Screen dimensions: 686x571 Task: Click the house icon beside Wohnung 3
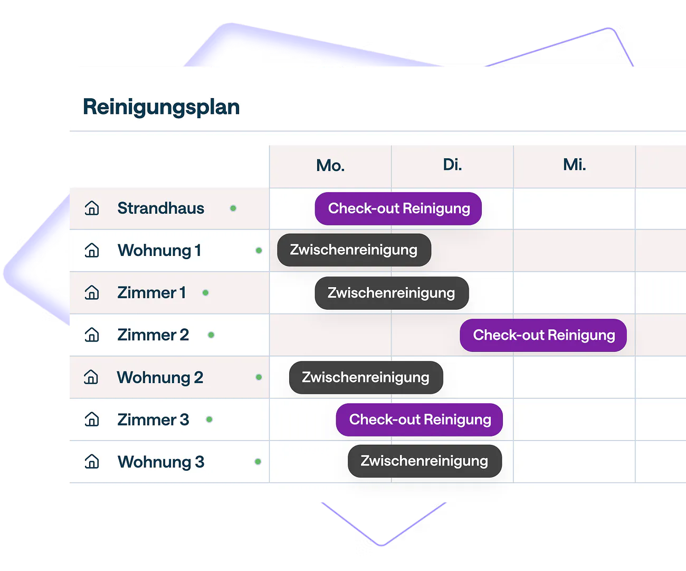pos(92,462)
